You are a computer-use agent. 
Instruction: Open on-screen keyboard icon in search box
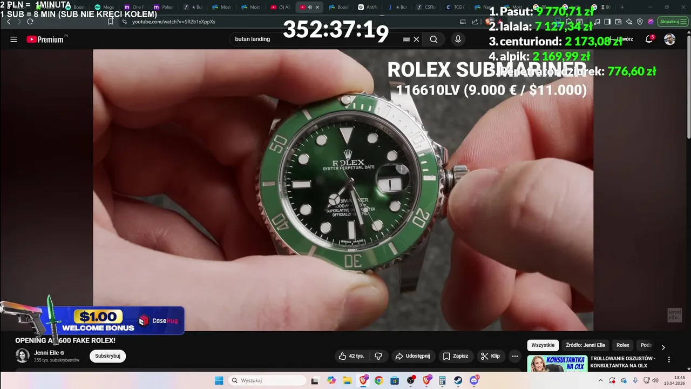point(407,39)
